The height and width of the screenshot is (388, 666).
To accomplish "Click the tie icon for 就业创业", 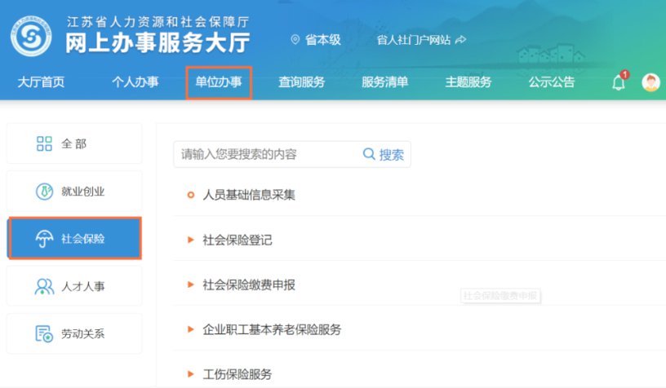I will (44, 192).
